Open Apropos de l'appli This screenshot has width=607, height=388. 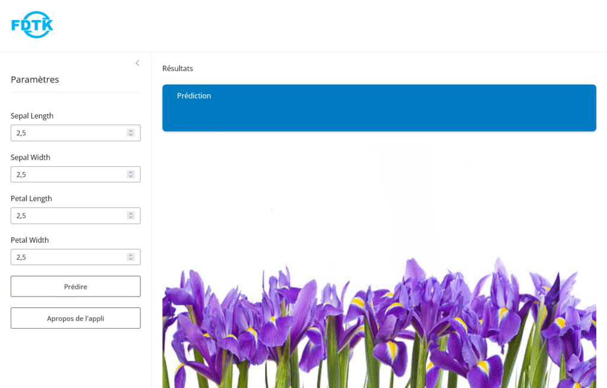pyautogui.click(x=75, y=318)
